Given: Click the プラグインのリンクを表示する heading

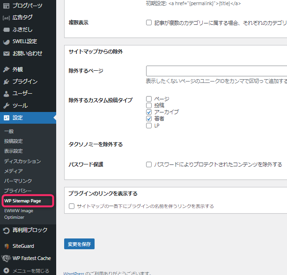Looking at the screenshot, I should coord(103,193).
